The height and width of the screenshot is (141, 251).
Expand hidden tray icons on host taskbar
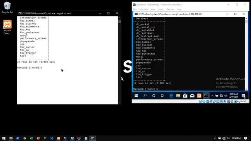point(215,138)
